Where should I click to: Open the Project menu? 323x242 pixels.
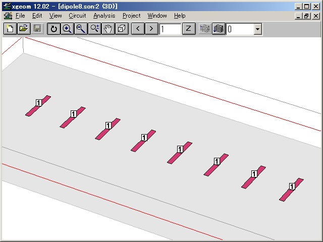pos(131,16)
